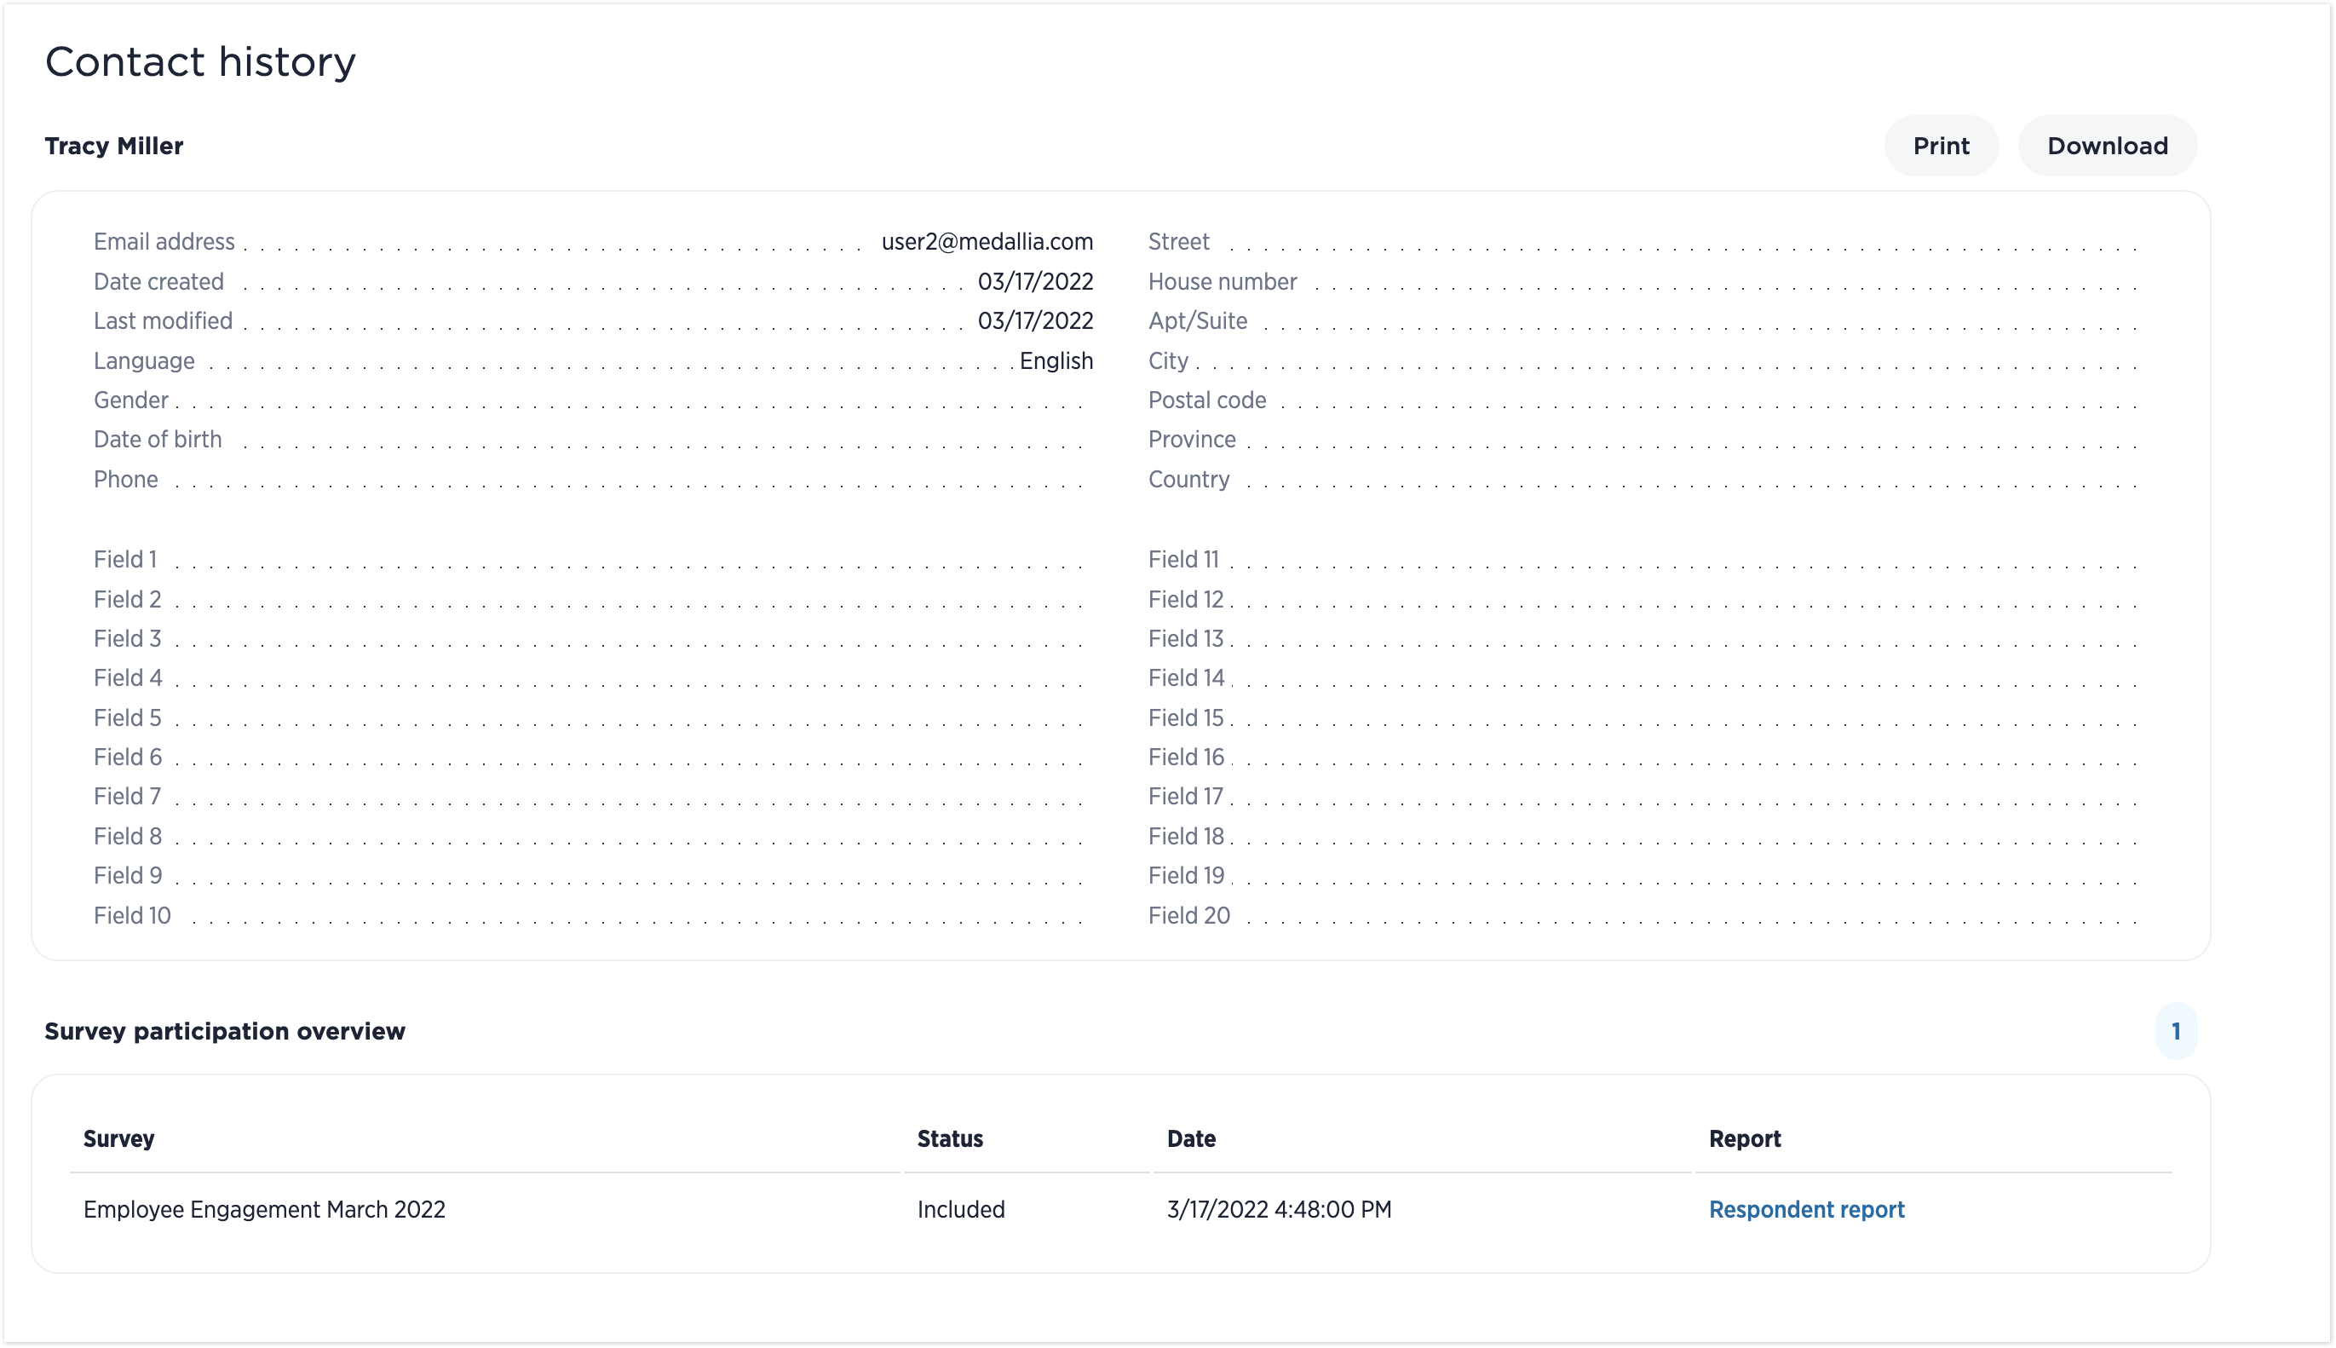Image resolution: width=2336 pixels, height=1348 pixels.
Task: Click the Field 16 label
Action: coord(1186,758)
